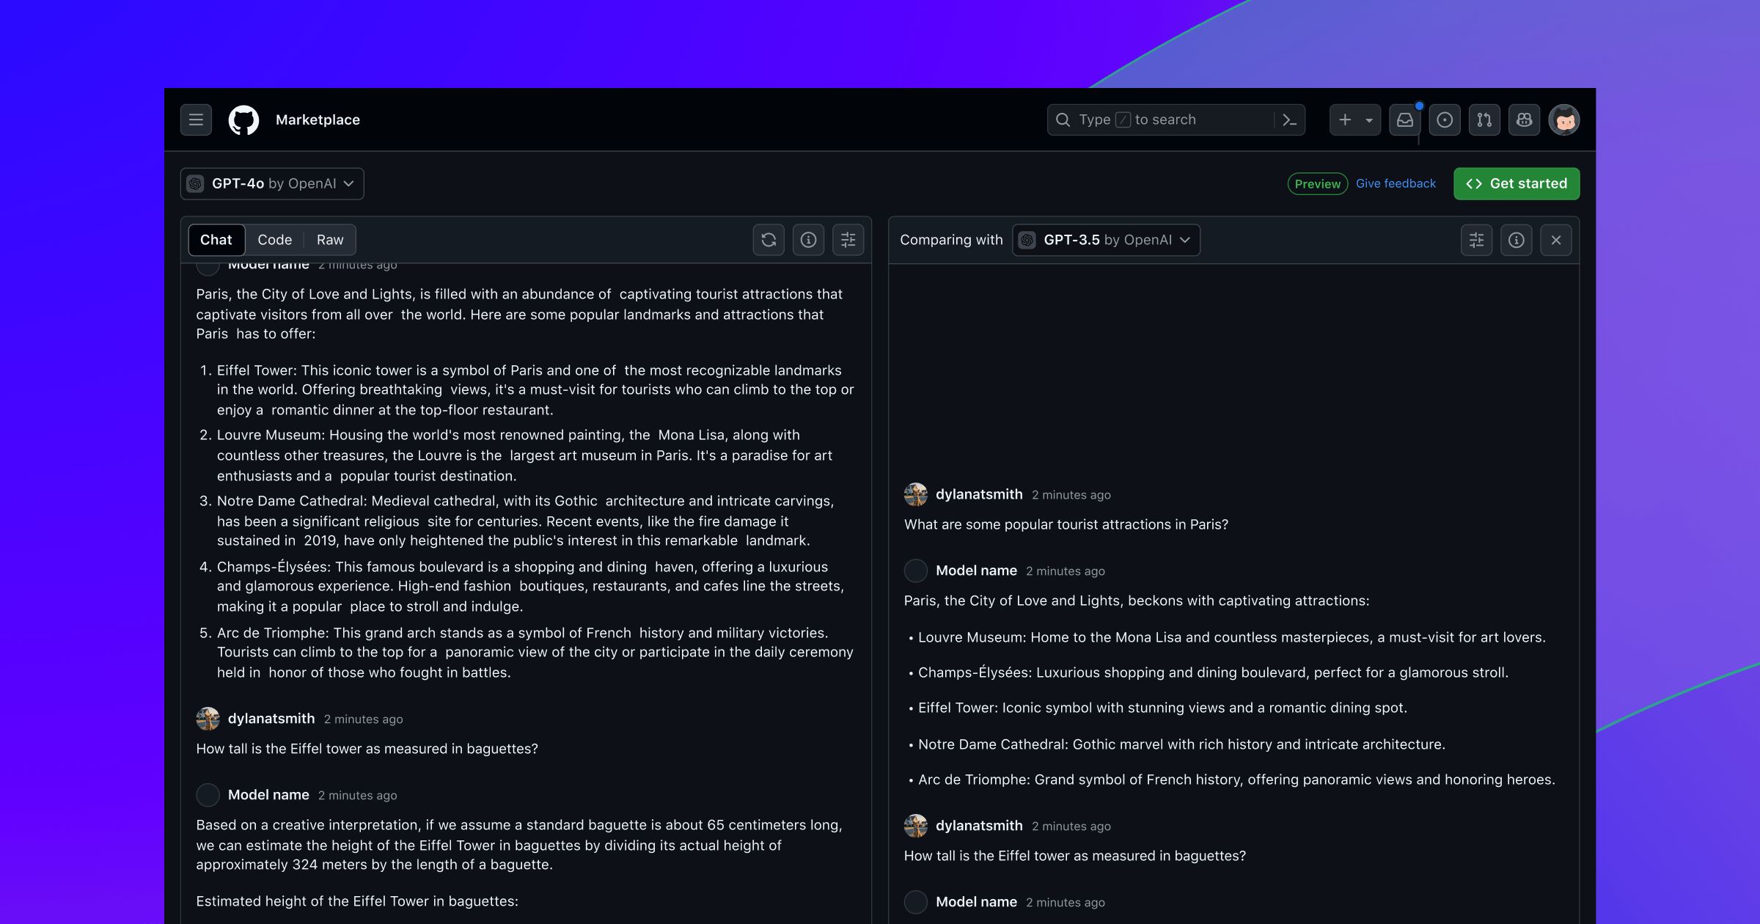Switch to the Raw tab

coord(330,240)
